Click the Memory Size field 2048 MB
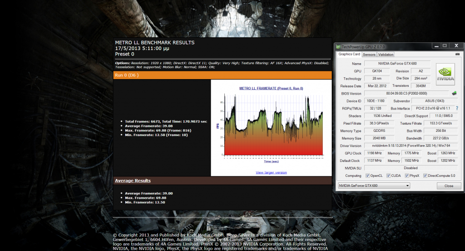Screen dimensions: 465x251 (379, 138)
